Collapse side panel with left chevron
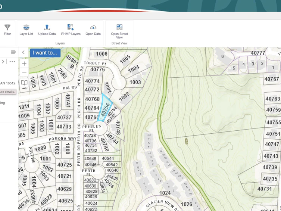 tap(23, 52)
